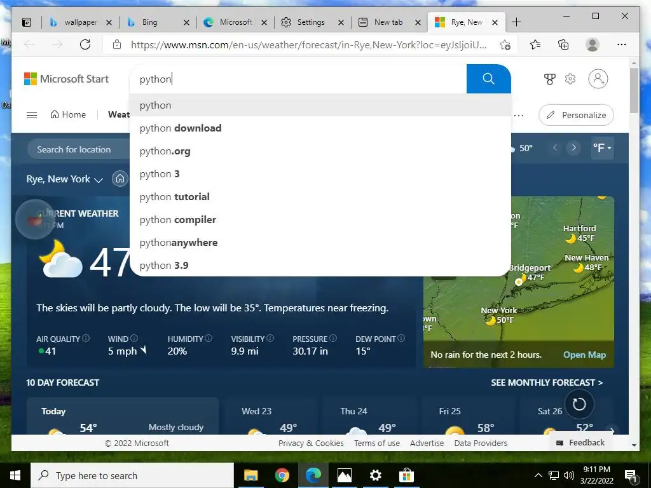Image resolution: width=651 pixels, height=488 pixels.
Task: Select suggestion "python.org"
Action: pyautogui.click(x=320, y=151)
